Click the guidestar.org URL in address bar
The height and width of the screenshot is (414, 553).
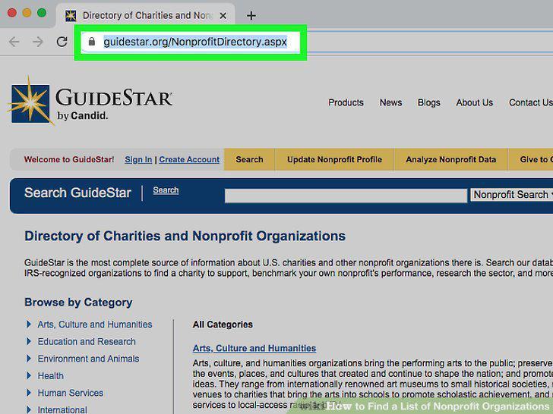[195, 42]
